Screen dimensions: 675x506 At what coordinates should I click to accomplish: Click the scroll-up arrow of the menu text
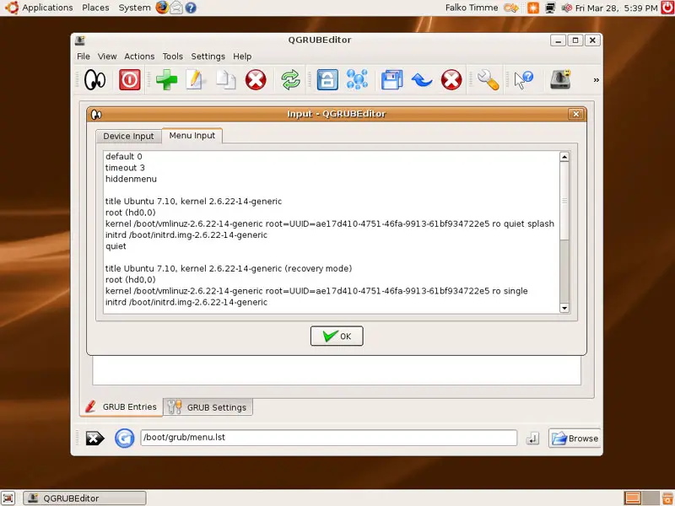point(564,157)
